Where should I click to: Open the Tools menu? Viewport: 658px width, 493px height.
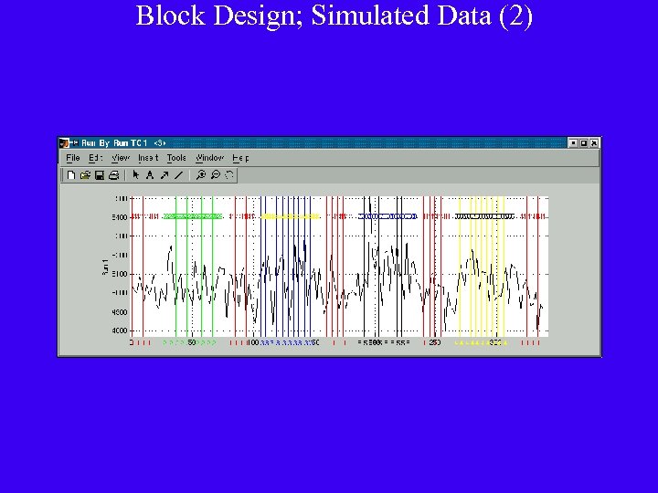[x=176, y=158]
